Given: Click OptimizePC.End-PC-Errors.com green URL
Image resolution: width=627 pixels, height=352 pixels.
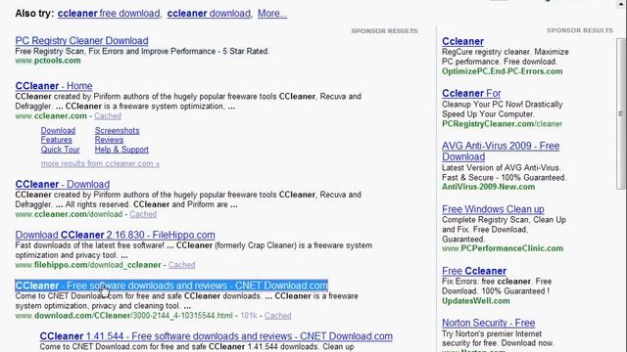Looking at the screenshot, I should point(503,71).
